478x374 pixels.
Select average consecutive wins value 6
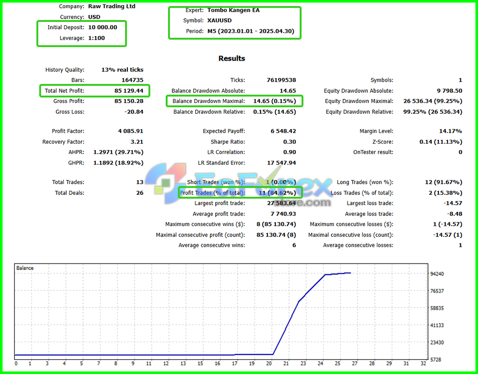coord(294,245)
